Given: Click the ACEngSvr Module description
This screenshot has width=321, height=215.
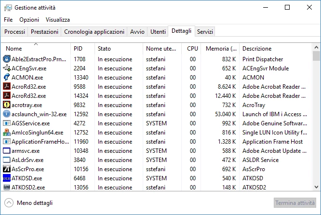Looking at the screenshot, I should (266, 68).
